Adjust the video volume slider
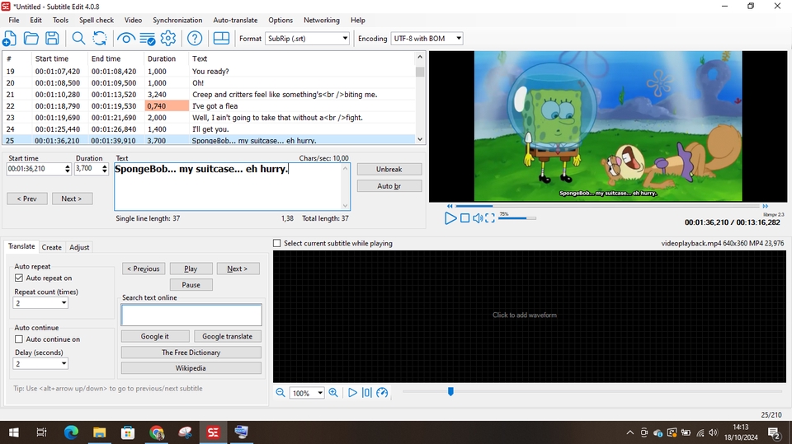Viewport: 792px width, 444px height. (x=517, y=218)
